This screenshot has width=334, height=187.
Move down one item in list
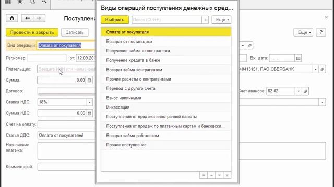click(219, 175)
